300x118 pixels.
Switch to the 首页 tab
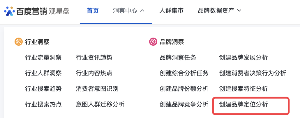(93, 11)
